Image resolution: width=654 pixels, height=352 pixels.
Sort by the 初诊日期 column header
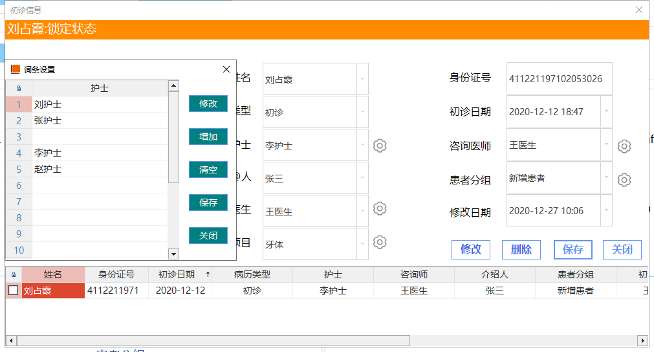[180, 274]
